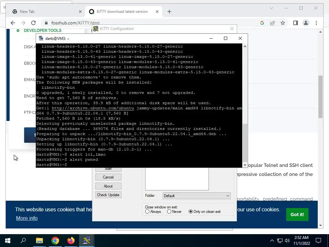Screen dimensions: 329x247
Task: Toggle Chrome side panel icon
Action: point(296,23)
